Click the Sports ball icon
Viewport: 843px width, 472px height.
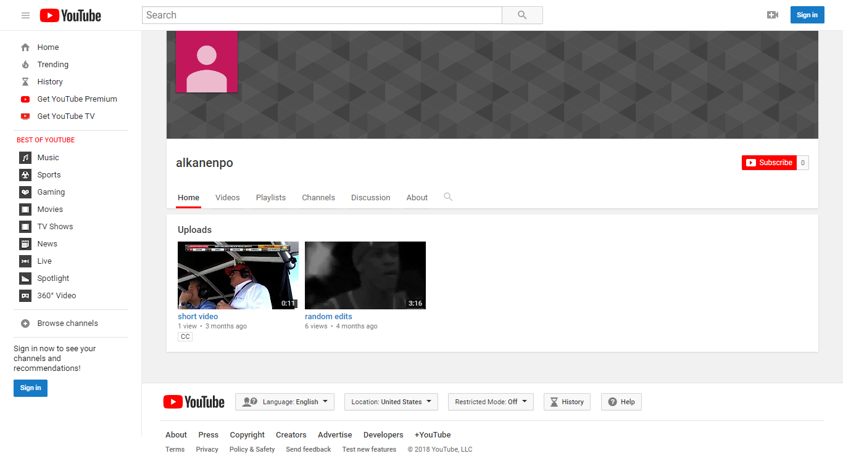[25, 175]
